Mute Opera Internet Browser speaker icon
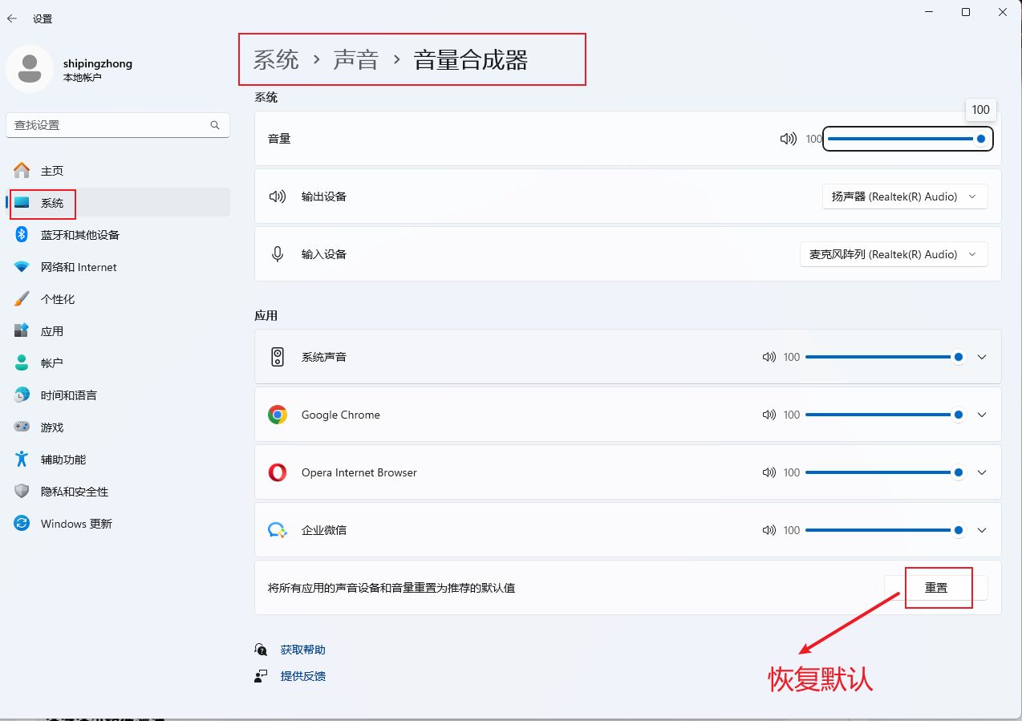This screenshot has width=1022, height=721. point(769,472)
